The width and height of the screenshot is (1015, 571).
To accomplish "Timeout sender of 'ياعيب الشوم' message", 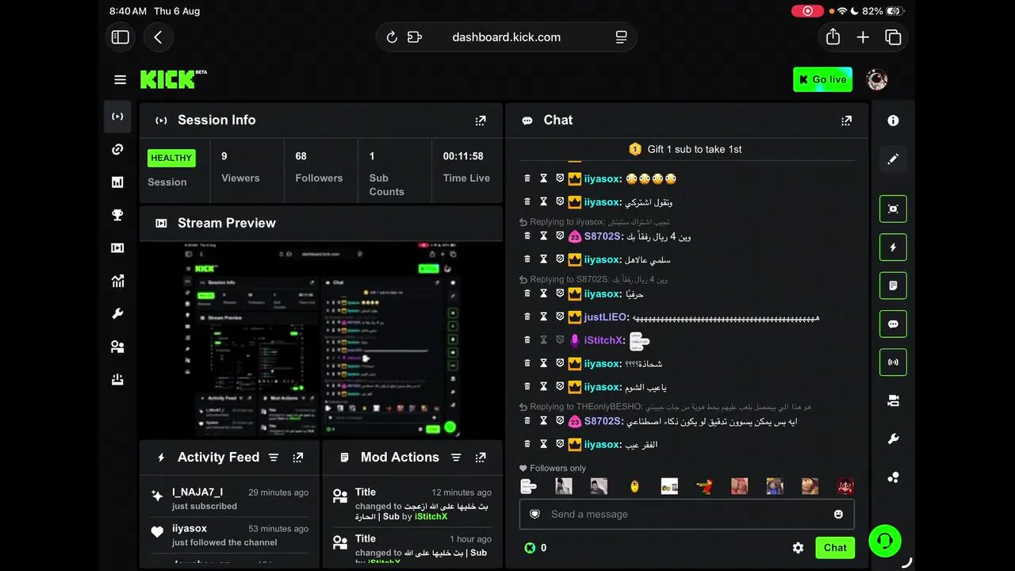I will 543,387.
